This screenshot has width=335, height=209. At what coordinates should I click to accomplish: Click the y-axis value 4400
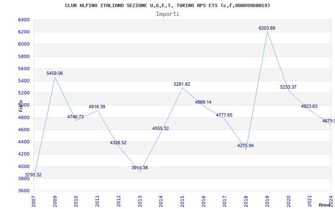coord(24,142)
